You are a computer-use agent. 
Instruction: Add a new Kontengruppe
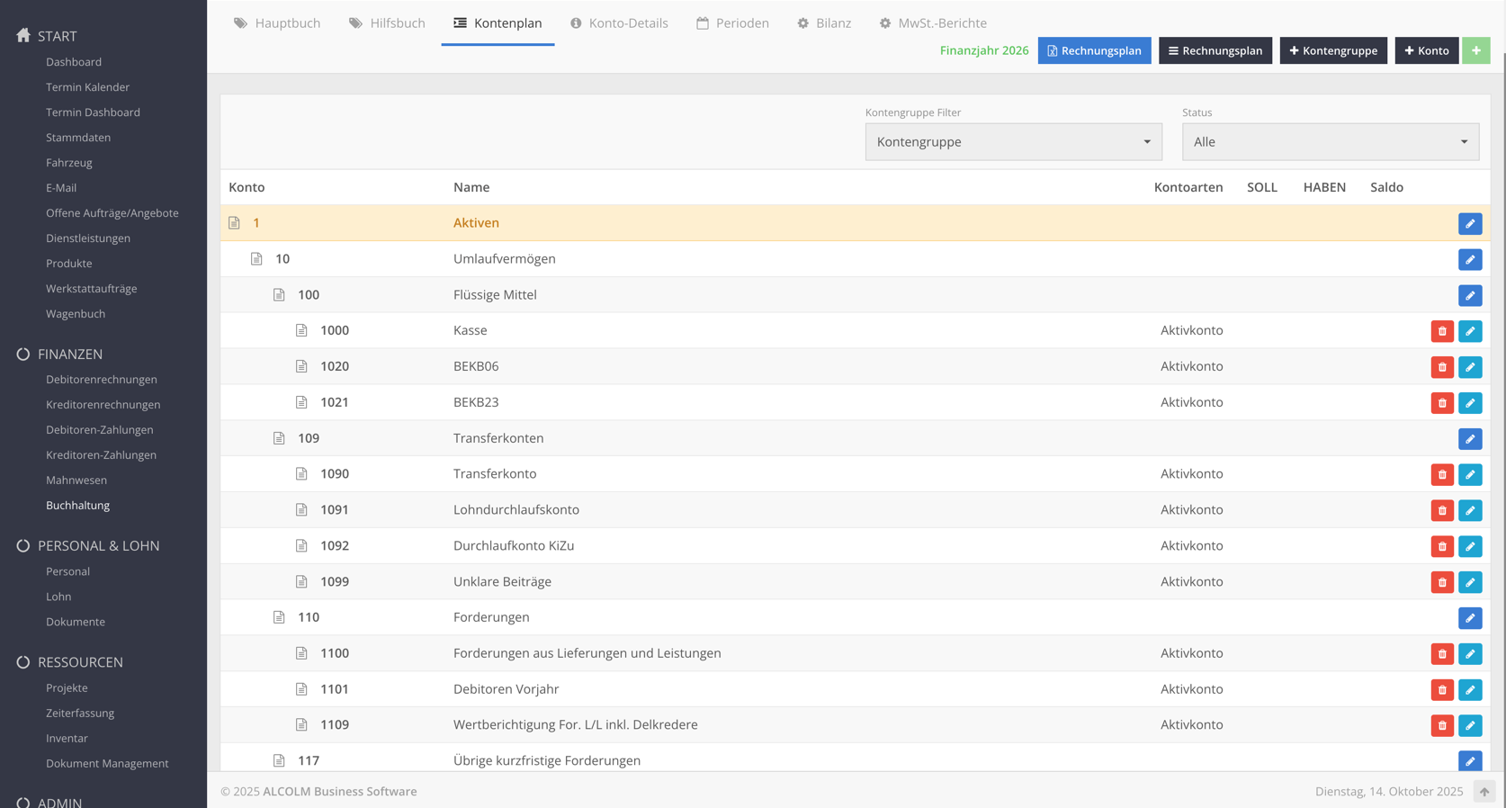coord(1332,50)
